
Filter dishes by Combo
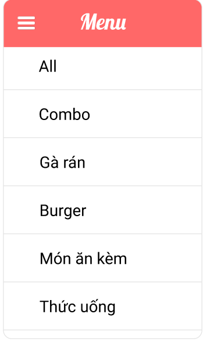click(102, 114)
